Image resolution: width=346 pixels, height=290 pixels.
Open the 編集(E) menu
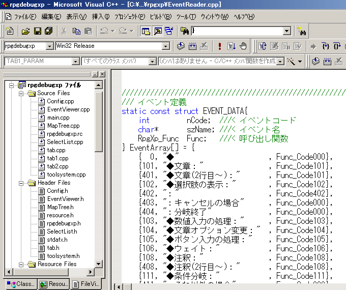pyautogui.click(x=51, y=17)
